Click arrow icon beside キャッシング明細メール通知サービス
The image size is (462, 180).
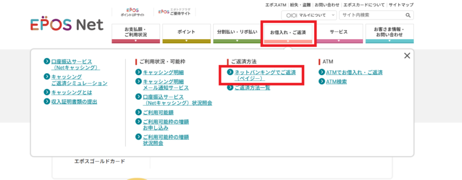[138, 81]
